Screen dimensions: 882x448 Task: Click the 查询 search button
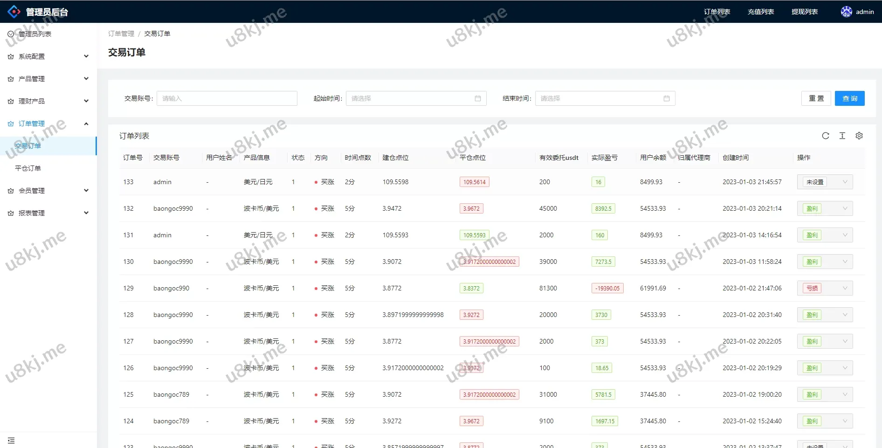(849, 98)
